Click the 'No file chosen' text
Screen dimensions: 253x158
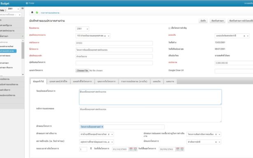96,70
